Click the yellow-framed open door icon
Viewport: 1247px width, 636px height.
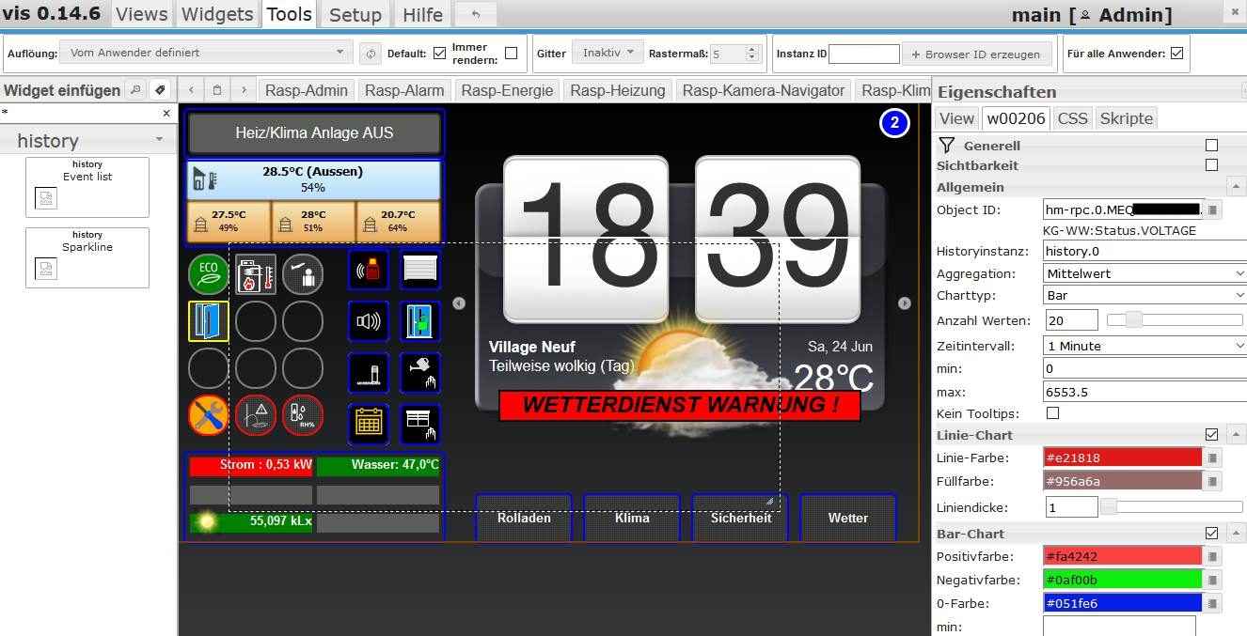(208, 321)
